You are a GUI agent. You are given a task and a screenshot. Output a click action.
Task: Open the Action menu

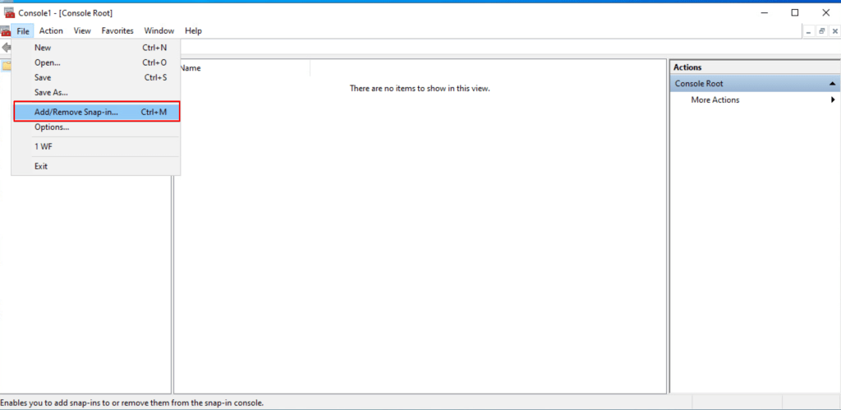point(51,31)
